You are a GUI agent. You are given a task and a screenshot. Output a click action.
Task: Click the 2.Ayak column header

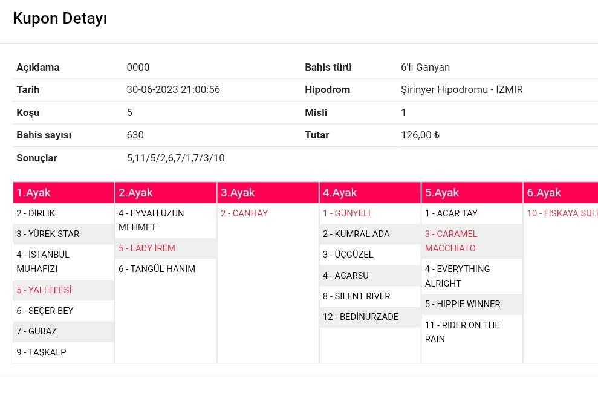click(166, 193)
